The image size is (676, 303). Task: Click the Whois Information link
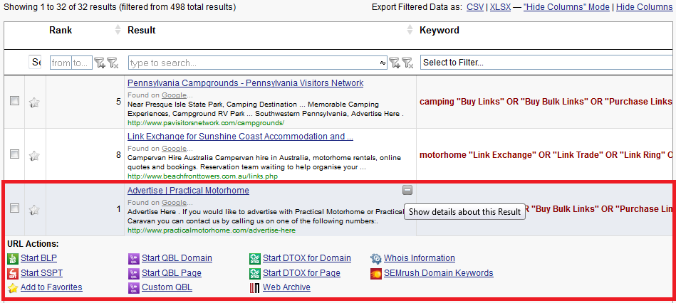[420, 258]
